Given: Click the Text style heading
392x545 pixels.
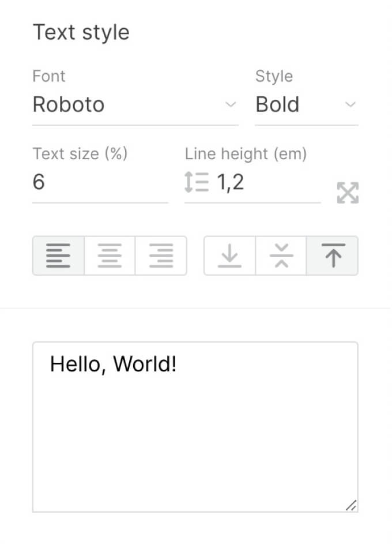Looking at the screenshot, I should click(81, 32).
